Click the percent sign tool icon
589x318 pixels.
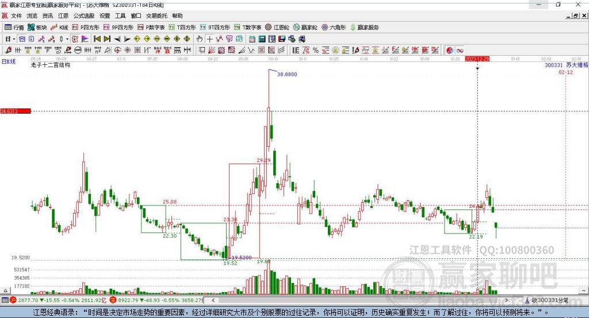pyautogui.click(x=316, y=51)
